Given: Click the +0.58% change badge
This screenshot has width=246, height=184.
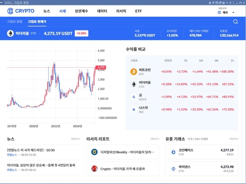Looking at the screenshot, I should (x=82, y=33).
